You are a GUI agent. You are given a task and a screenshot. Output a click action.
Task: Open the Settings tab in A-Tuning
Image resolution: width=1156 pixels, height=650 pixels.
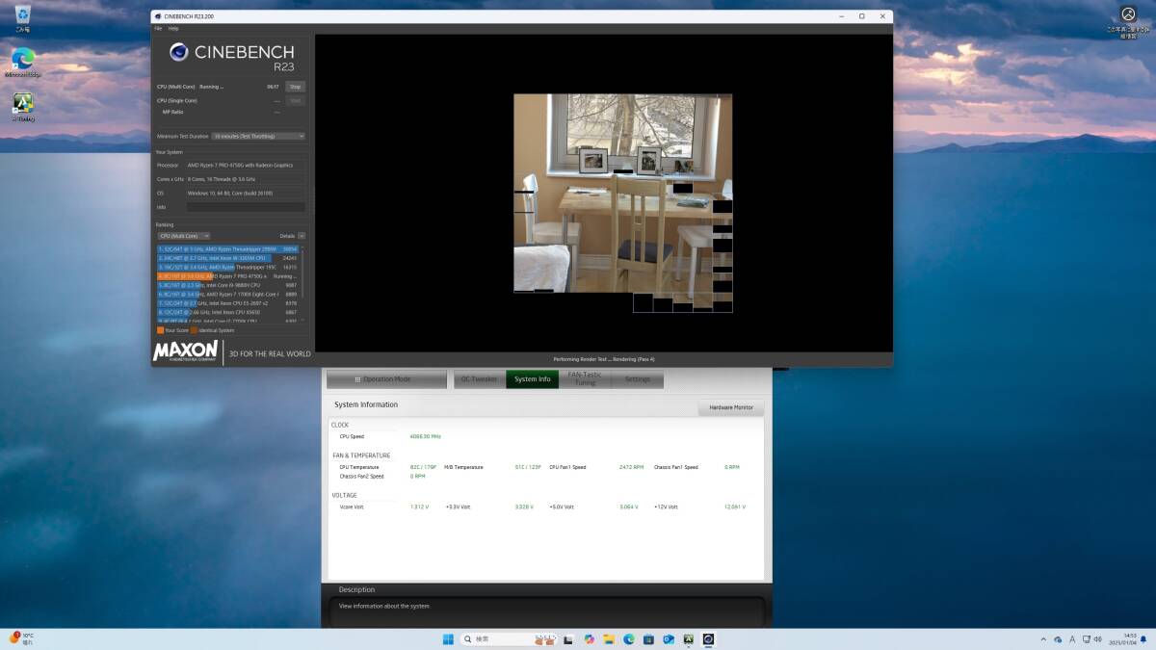click(x=638, y=379)
